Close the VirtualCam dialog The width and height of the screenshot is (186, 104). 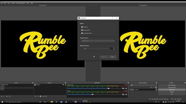[117, 18]
